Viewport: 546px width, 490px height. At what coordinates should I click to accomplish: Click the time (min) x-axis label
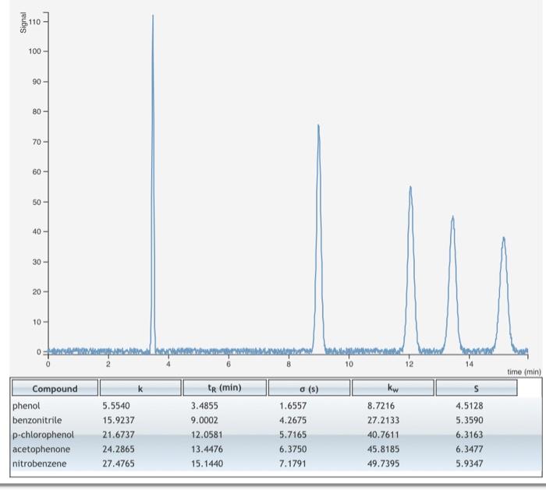pyautogui.click(x=524, y=372)
